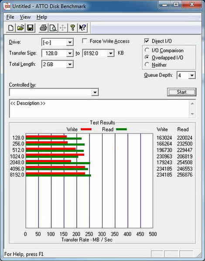Click the green Read legend swatch

tap(121, 129)
